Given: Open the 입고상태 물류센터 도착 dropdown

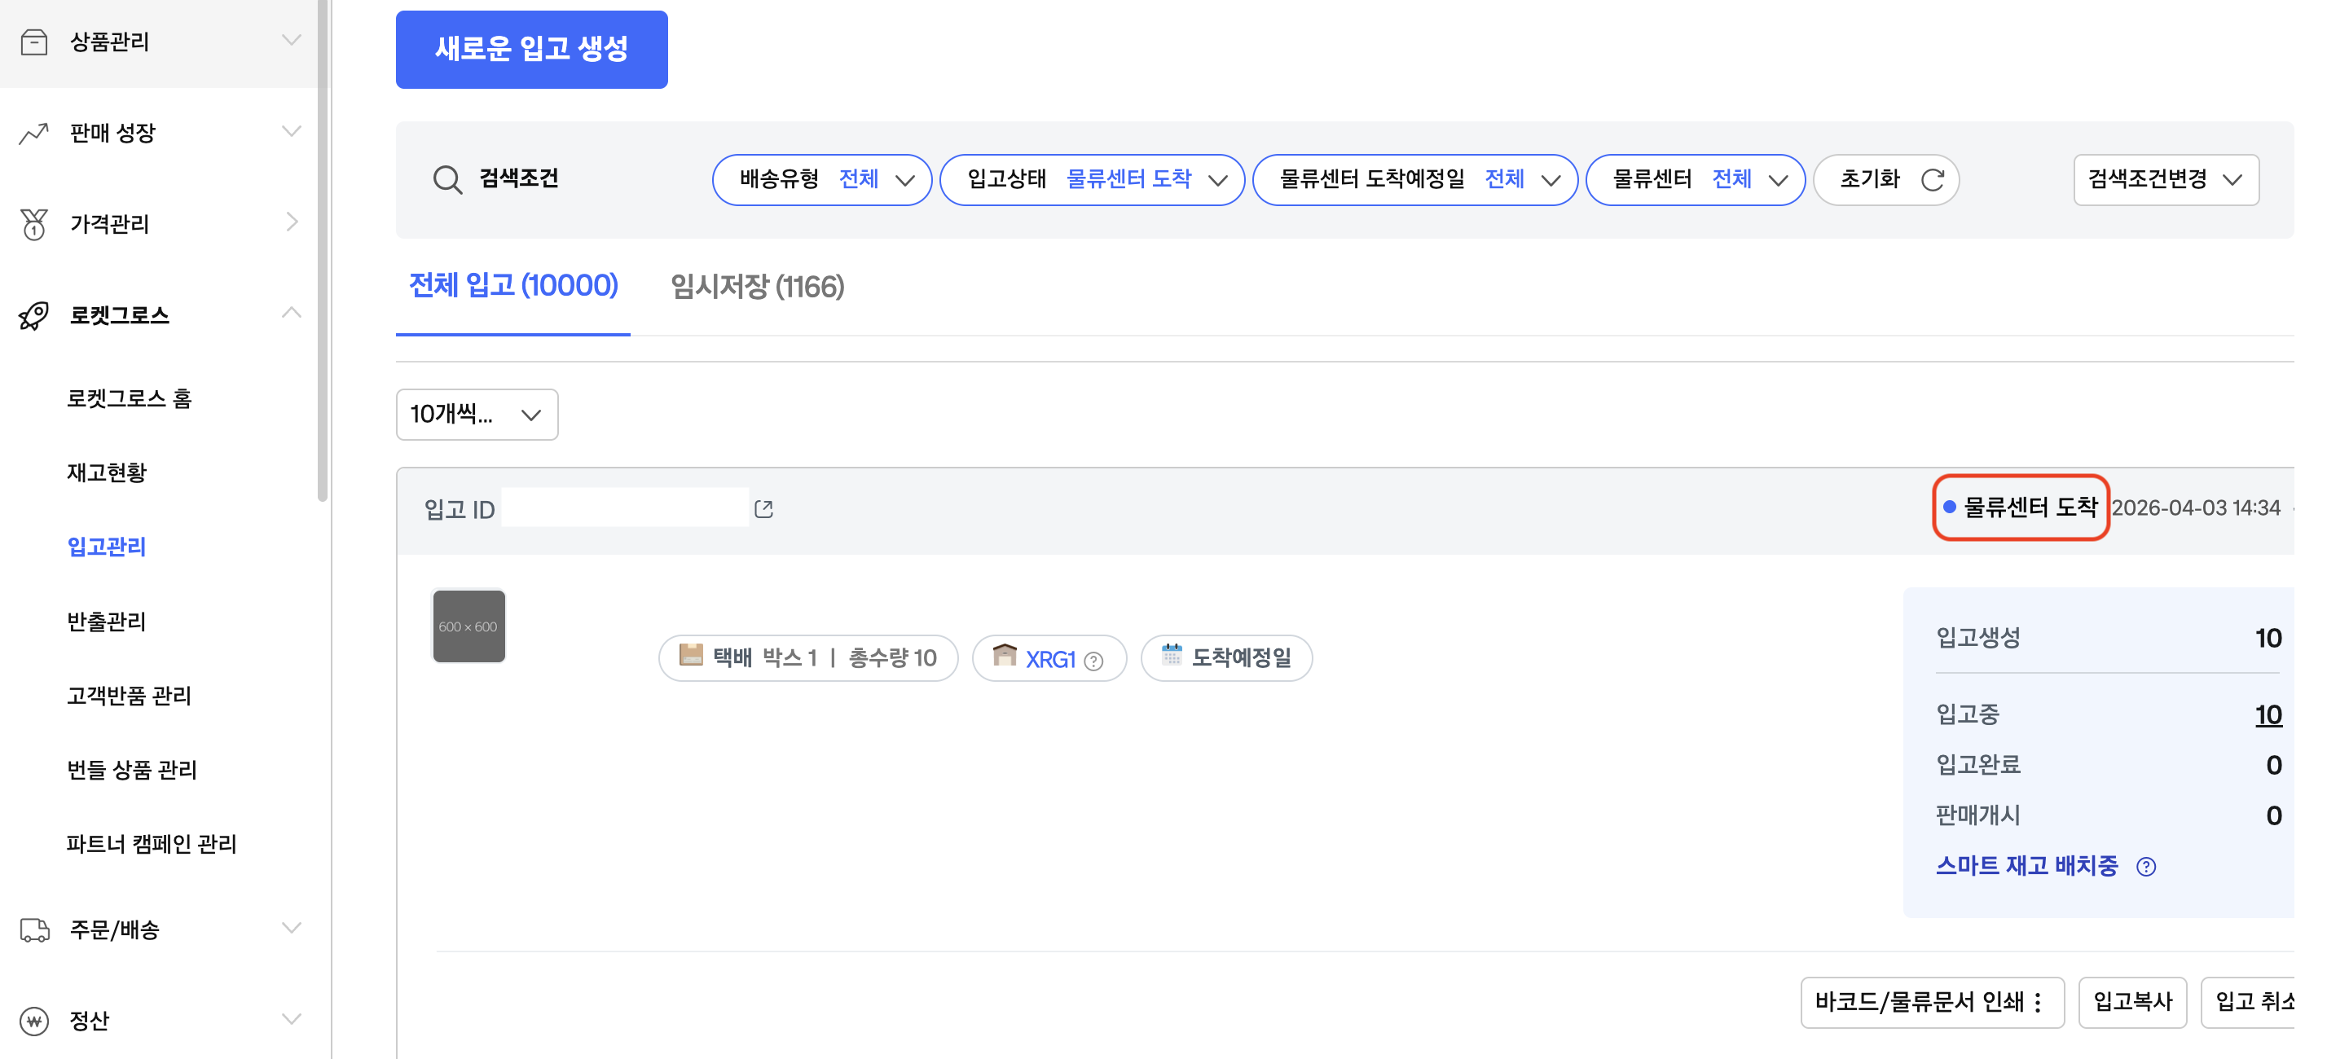Looking at the screenshot, I should click(x=1092, y=180).
